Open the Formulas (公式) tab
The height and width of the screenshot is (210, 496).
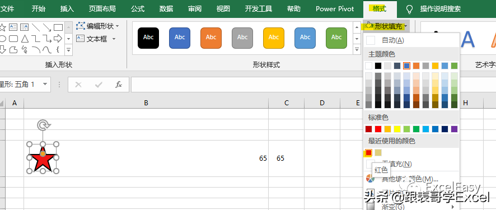click(138, 9)
